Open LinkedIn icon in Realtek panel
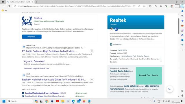185x104 pixels. [116, 29]
